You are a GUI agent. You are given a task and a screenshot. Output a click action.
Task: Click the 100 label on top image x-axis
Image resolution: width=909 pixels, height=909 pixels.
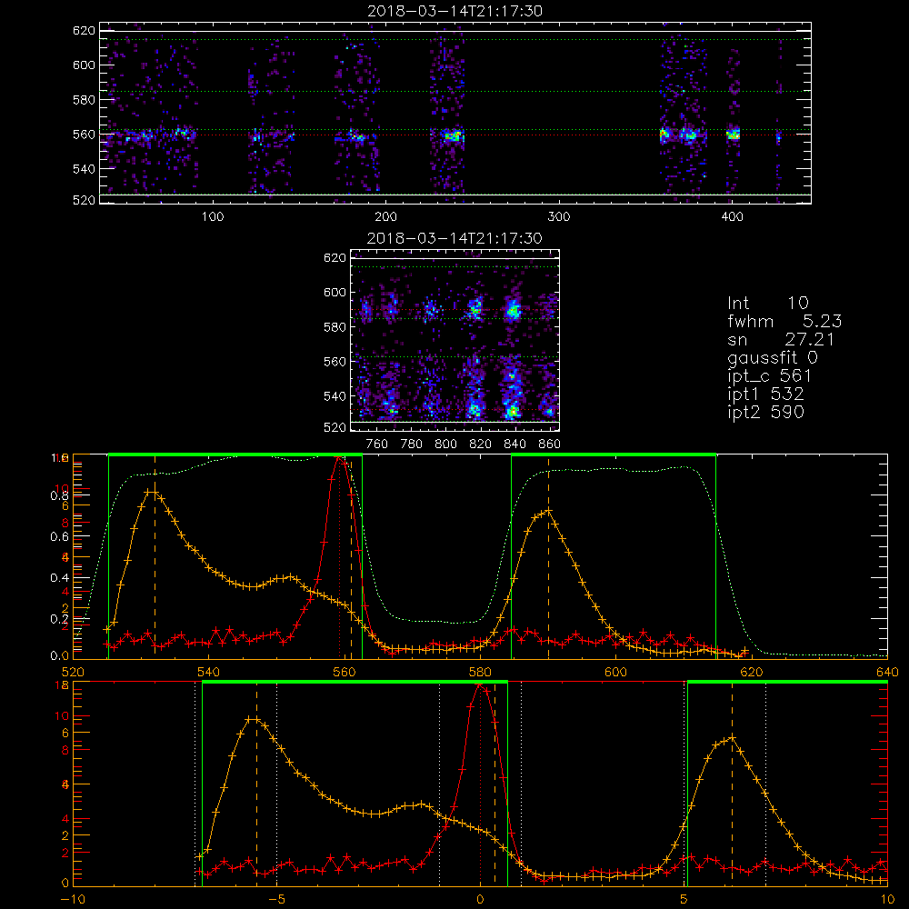[213, 216]
